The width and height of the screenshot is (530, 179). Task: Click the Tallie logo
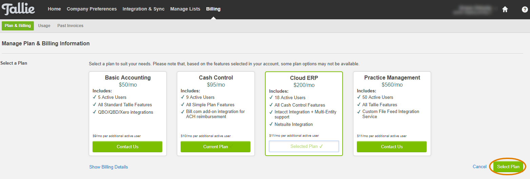pos(18,9)
